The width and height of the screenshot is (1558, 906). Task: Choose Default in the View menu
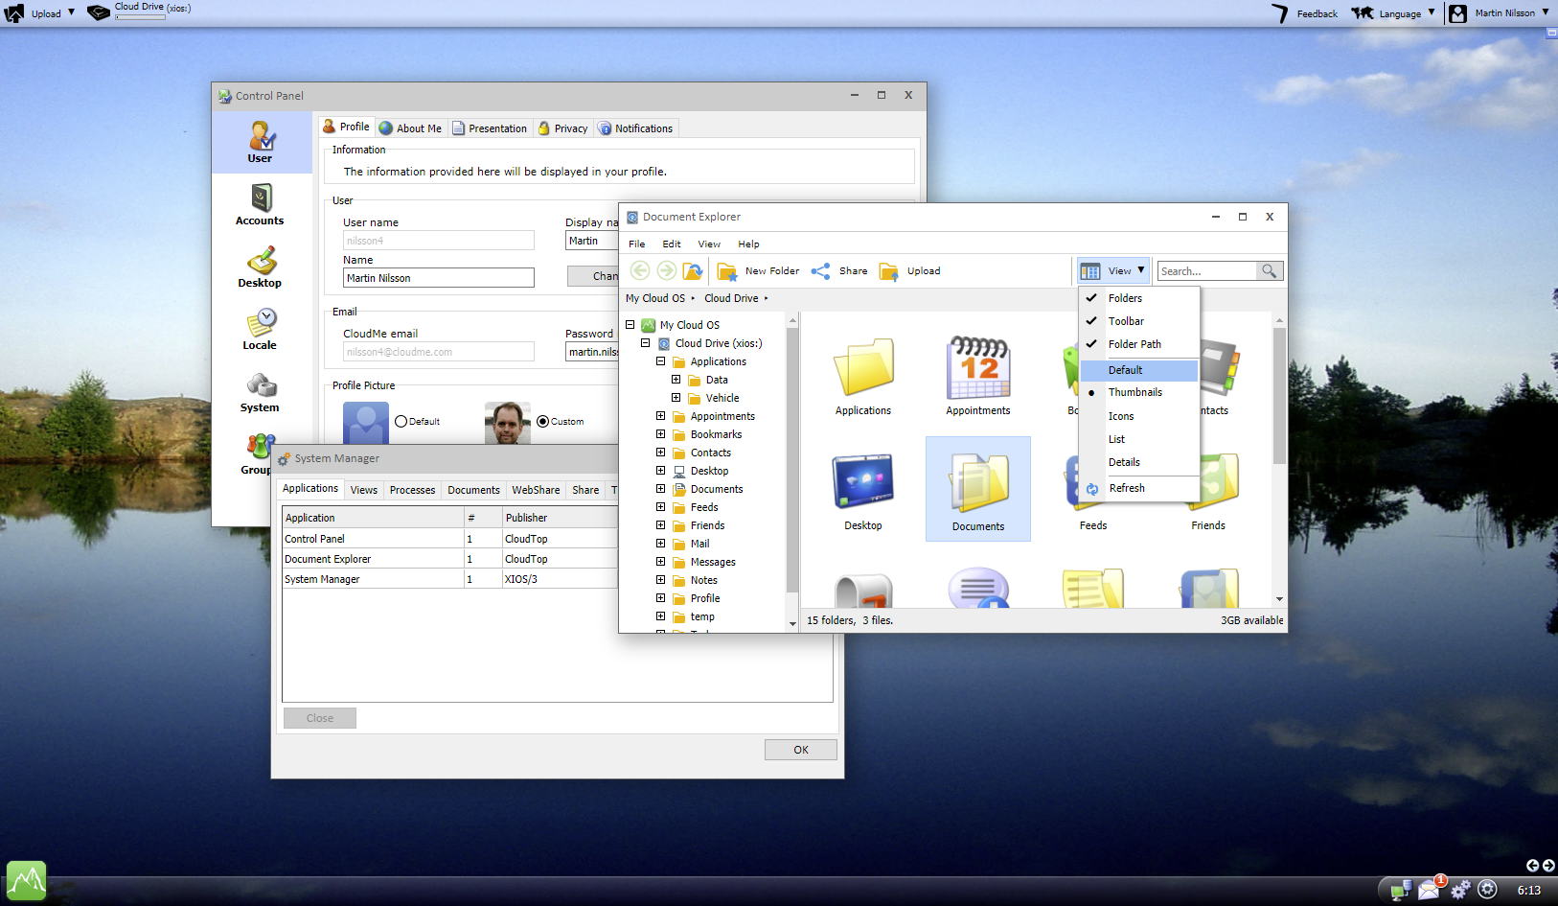click(1139, 370)
